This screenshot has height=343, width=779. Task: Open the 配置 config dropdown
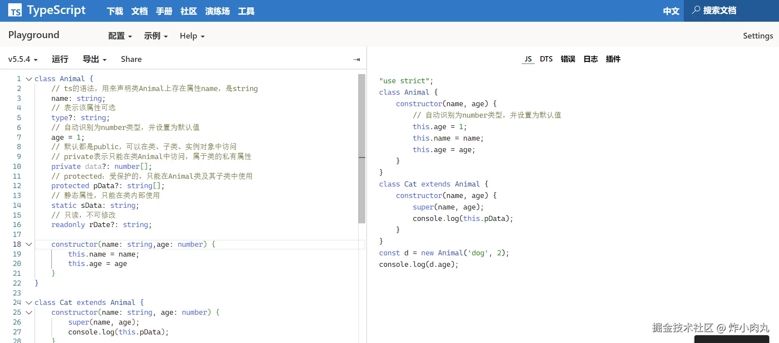tap(120, 36)
